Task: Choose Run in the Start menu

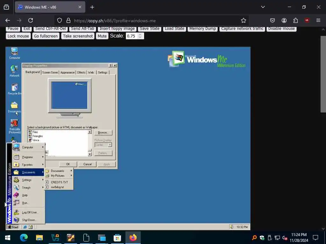Action: point(28,203)
